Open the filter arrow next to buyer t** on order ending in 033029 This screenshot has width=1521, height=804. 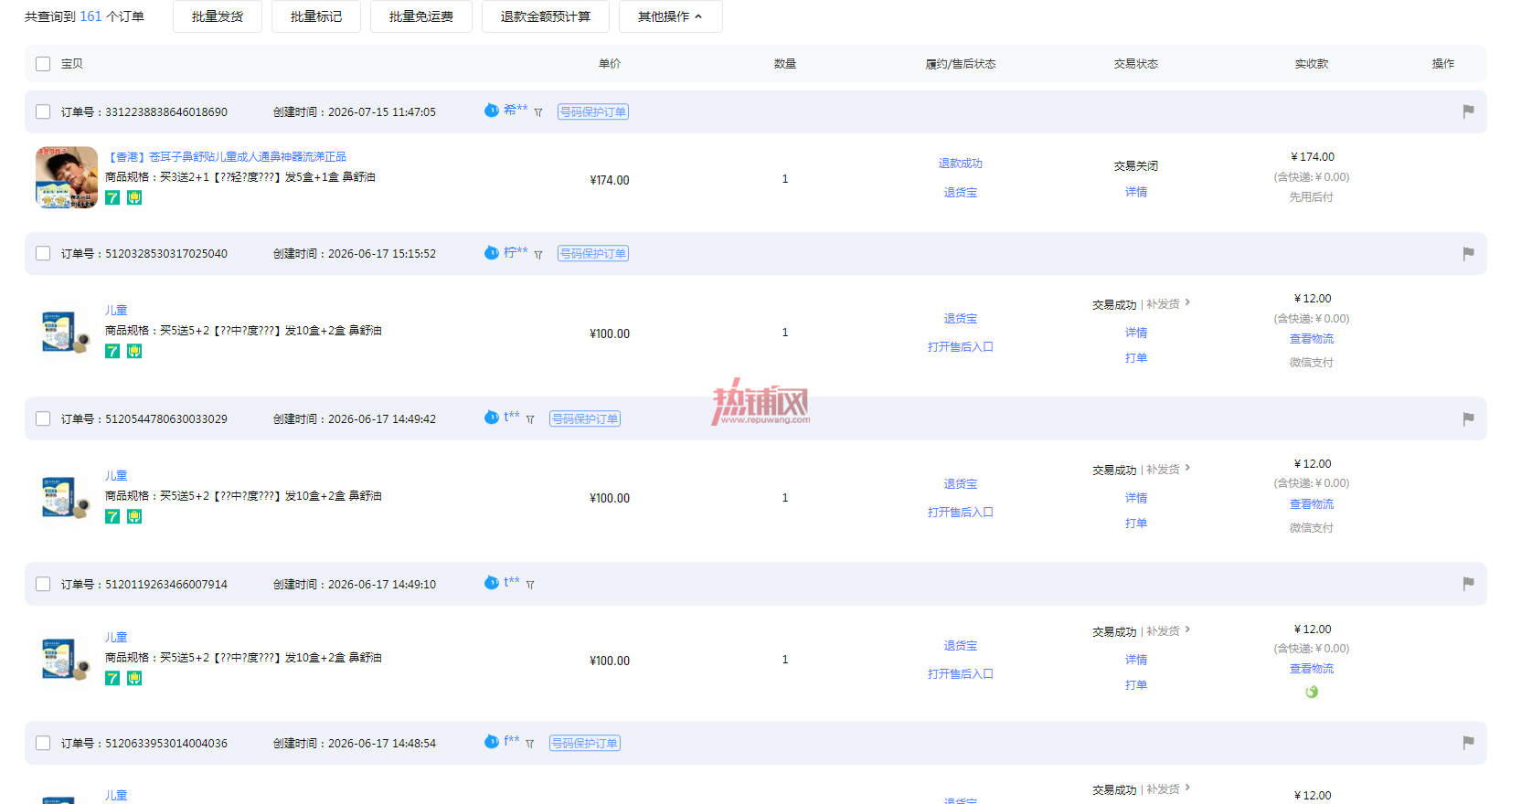point(530,419)
